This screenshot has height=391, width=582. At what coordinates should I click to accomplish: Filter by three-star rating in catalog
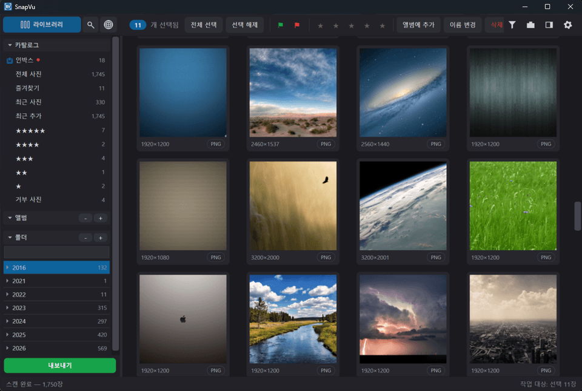click(57, 159)
